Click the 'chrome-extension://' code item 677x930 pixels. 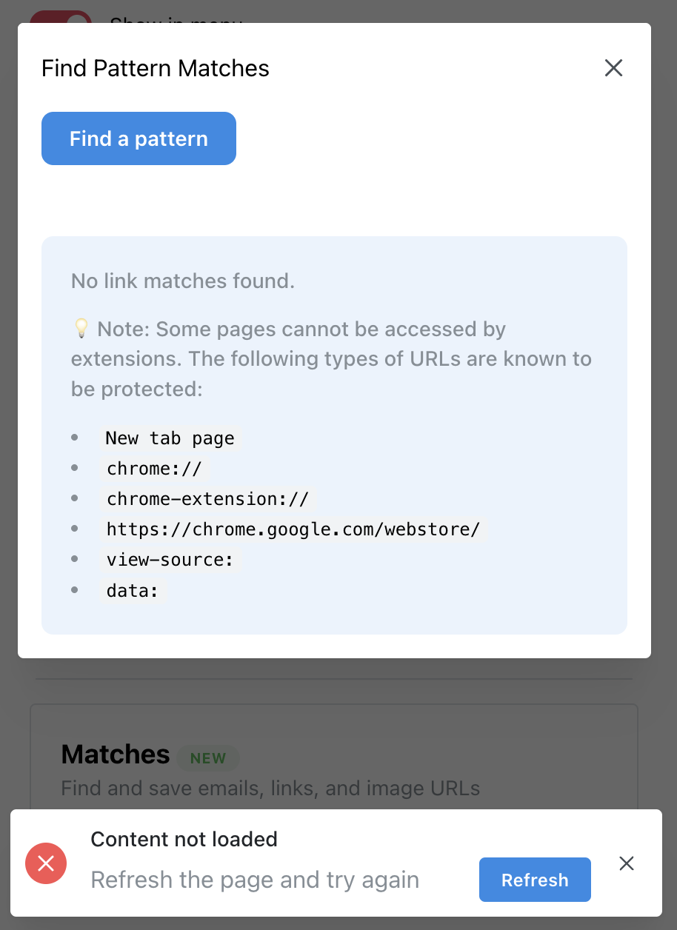pyautogui.click(x=207, y=499)
